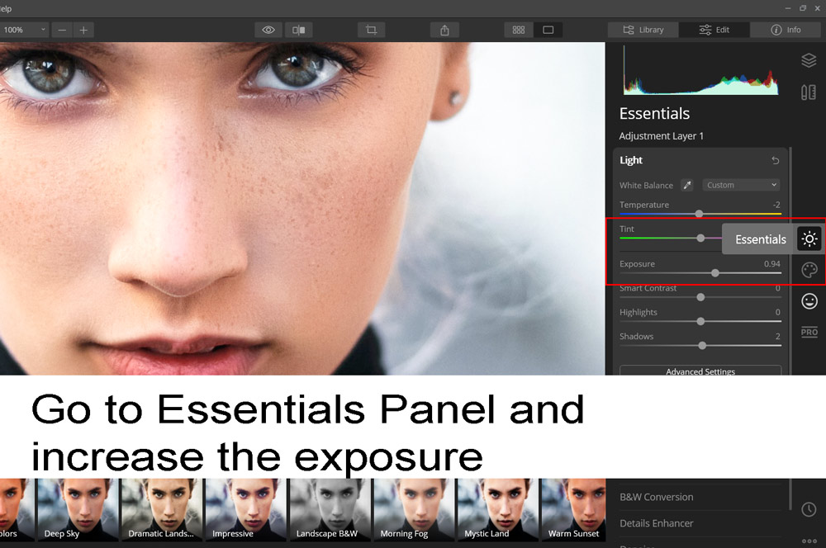This screenshot has width=826, height=548.
Task: Click the Shadows value 2
Action: (x=777, y=336)
